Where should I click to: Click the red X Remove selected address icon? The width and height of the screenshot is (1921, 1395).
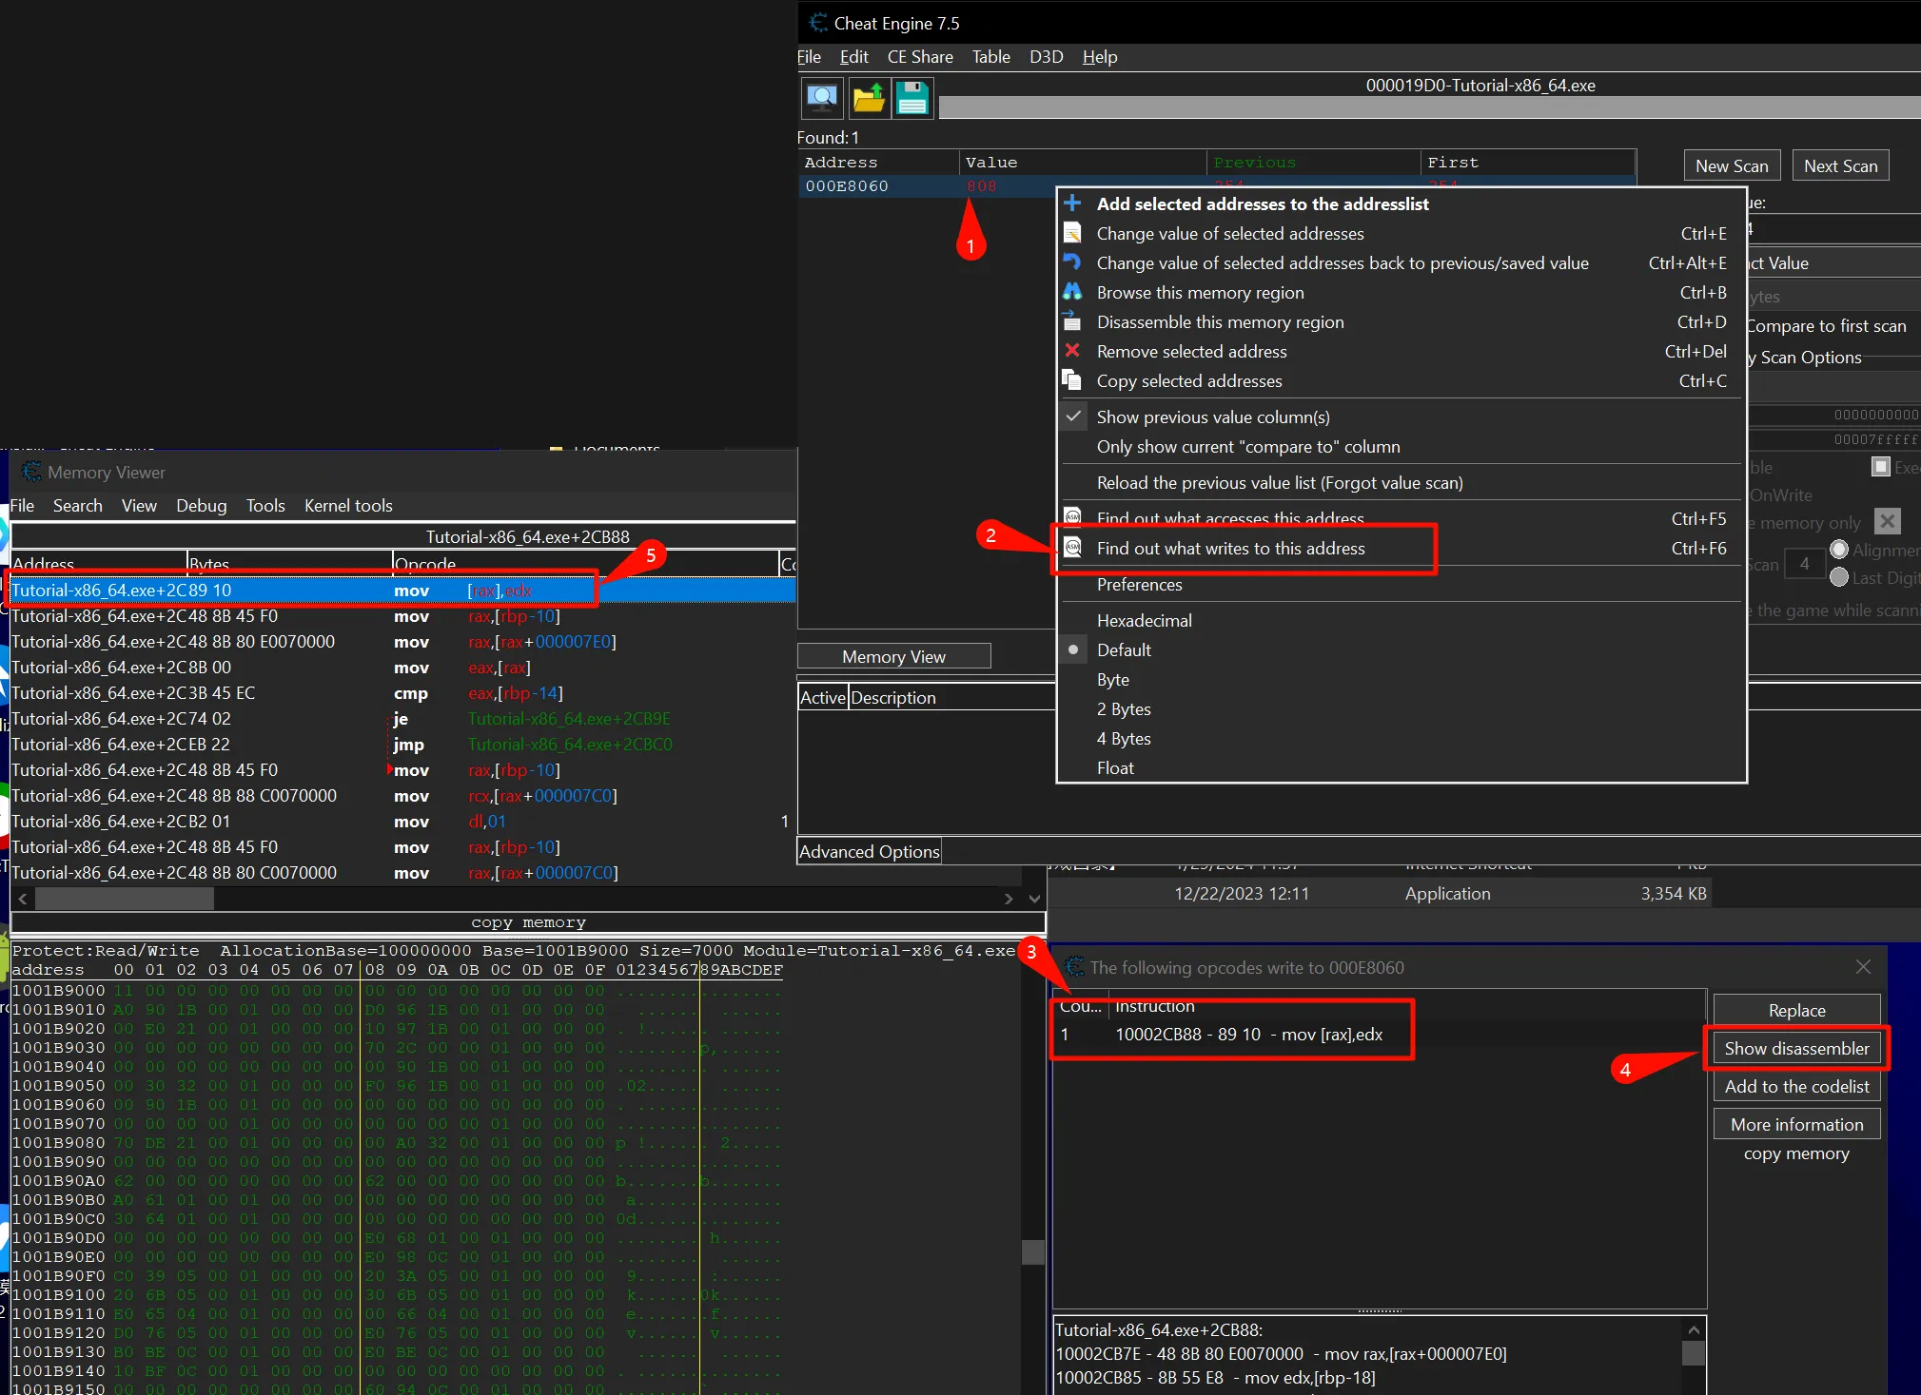click(1072, 350)
